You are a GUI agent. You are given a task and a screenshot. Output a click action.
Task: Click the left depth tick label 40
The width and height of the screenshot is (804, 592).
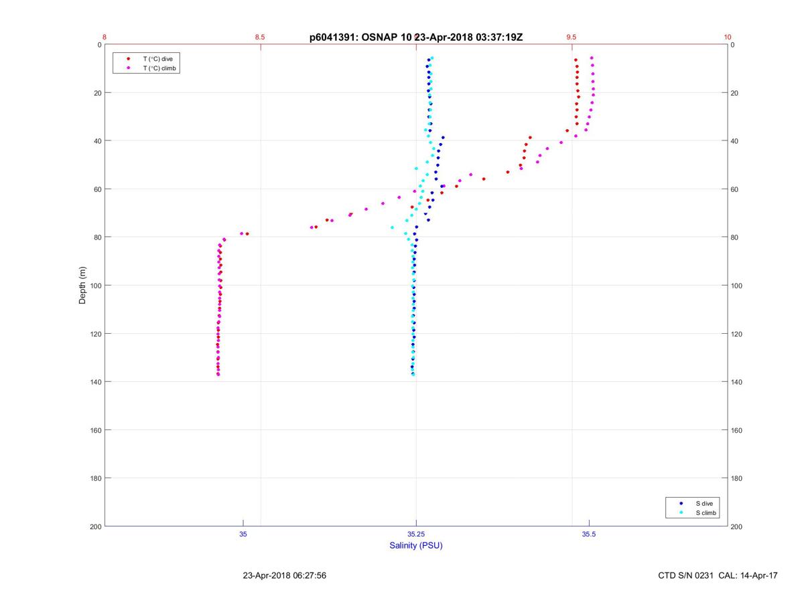point(96,141)
